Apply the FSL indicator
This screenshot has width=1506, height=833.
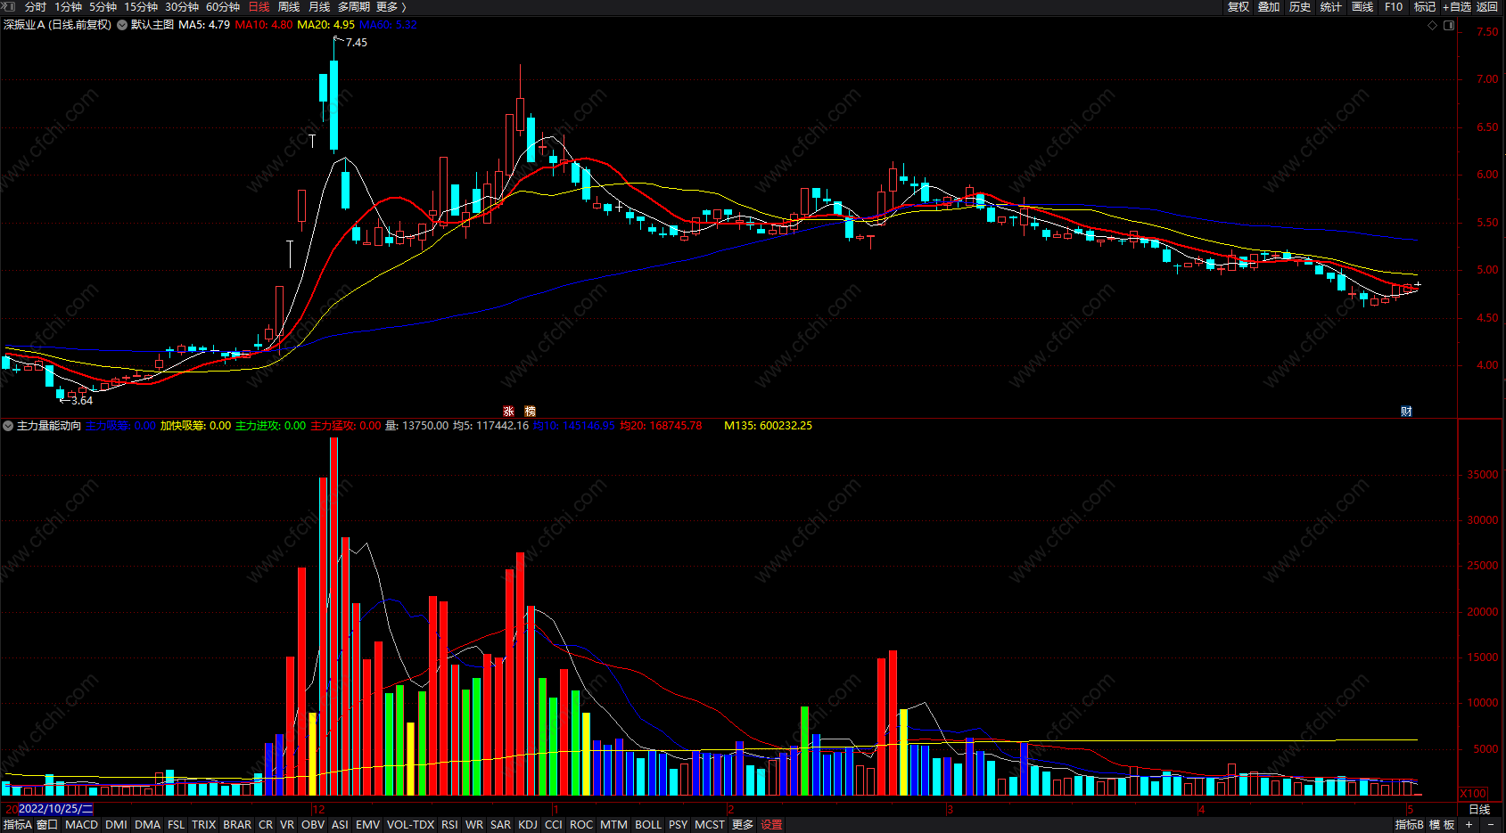click(176, 825)
